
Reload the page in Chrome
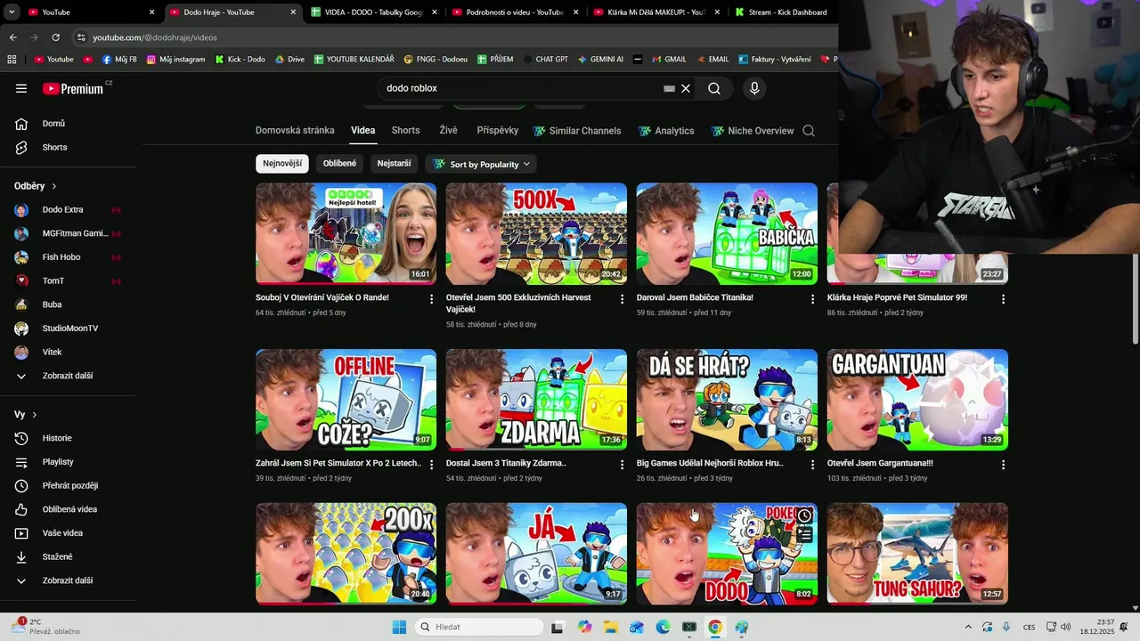click(55, 37)
